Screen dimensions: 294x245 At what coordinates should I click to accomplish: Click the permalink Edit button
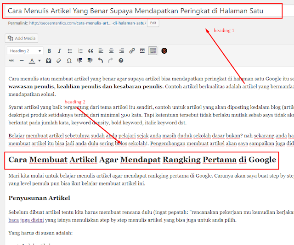pyautogui.click(x=153, y=23)
